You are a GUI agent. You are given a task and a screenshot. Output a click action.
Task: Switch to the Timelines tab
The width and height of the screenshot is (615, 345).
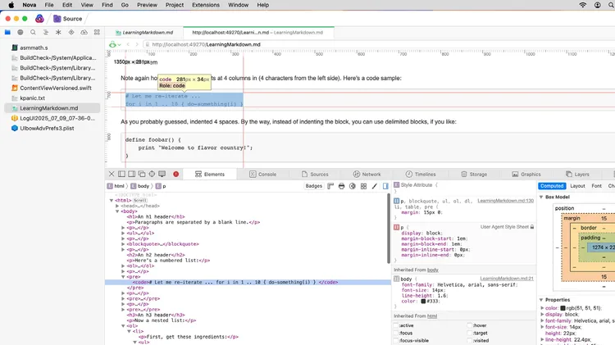click(x=421, y=174)
